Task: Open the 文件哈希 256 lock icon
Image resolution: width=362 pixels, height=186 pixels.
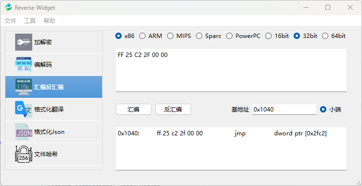Action: 23,154
